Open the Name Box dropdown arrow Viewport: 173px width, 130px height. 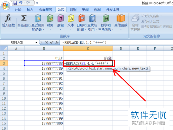pos(36,42)
